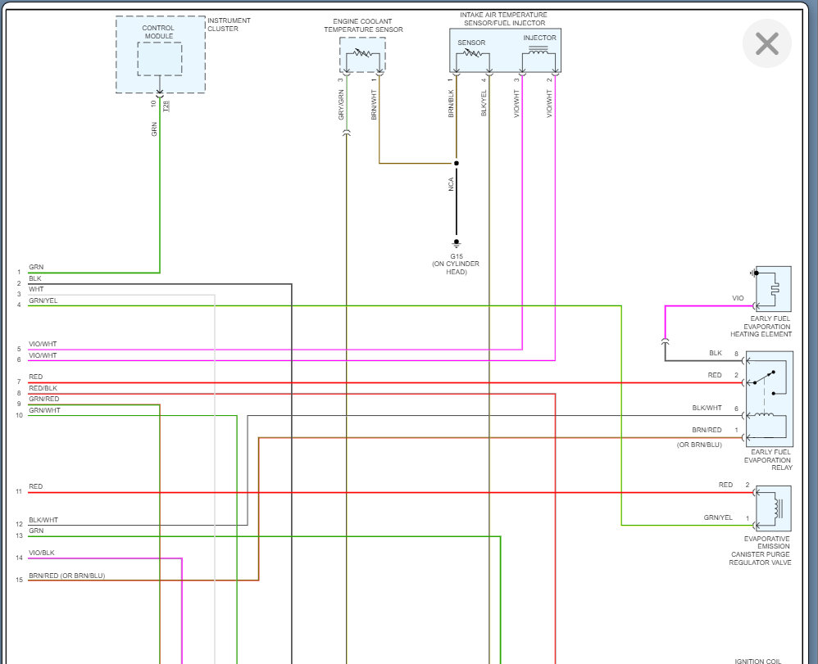Click the 'GRN' label at line 13
Screen dimensions: 818x664
pyautogui.click(x=36, y=531)
